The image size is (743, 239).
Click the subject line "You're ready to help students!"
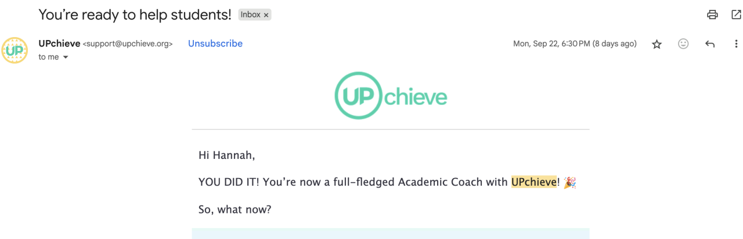pyautogui.click(x=135, y=15)
